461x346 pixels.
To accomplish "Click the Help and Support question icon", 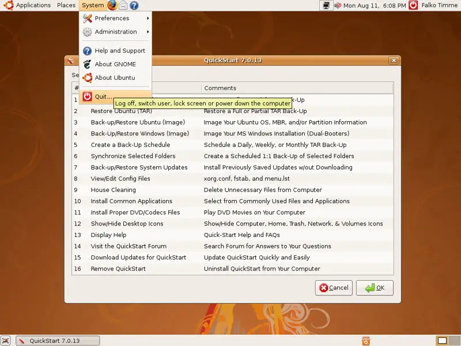I will (88, 51).
